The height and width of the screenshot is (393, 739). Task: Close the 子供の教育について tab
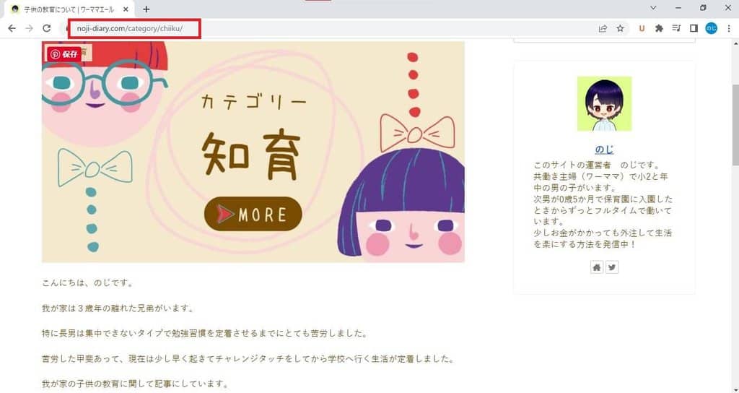point(126,9)
